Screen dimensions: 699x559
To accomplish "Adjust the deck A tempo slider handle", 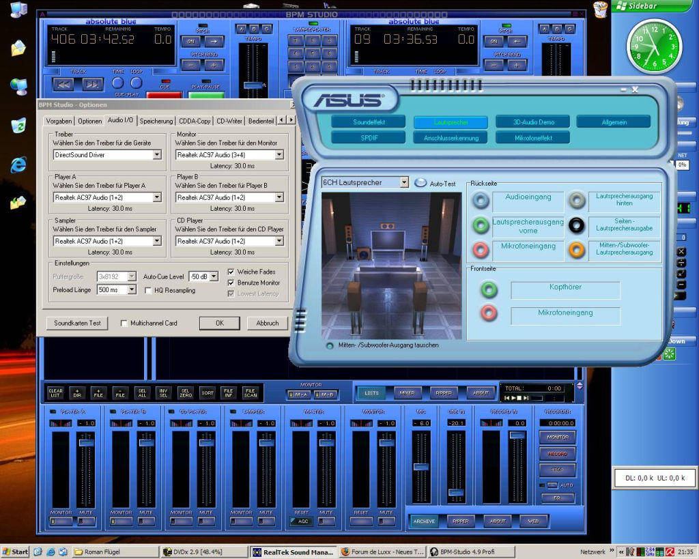I will click(x=253, y=85).
